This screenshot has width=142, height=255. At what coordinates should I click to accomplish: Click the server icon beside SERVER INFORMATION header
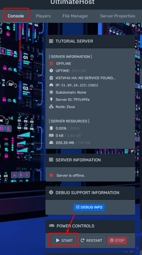click(51, 160)
